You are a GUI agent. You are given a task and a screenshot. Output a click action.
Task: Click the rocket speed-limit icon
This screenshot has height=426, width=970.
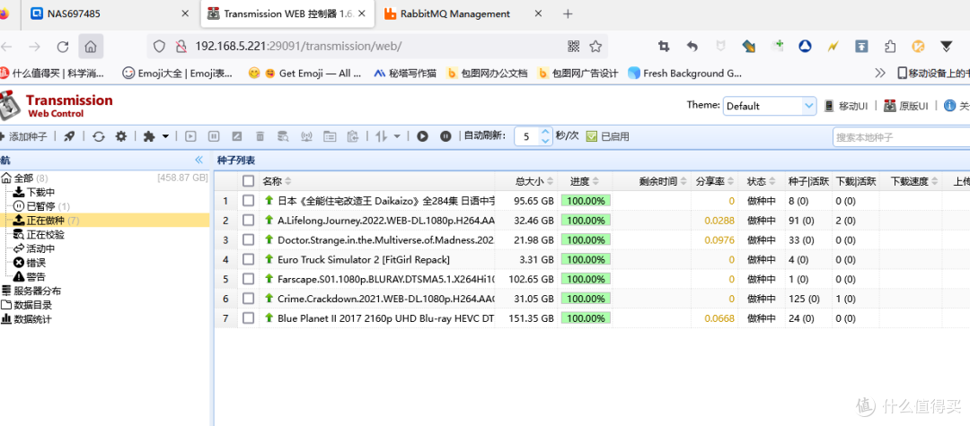click(69, 136)
